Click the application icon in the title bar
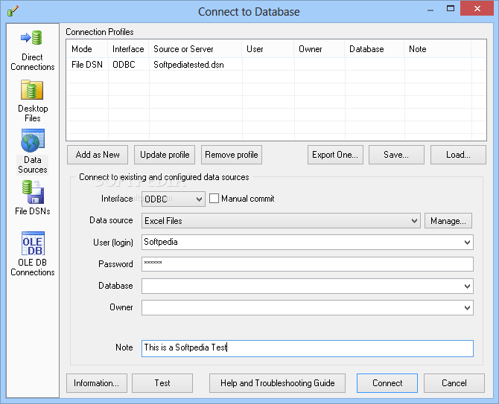 tap(13, 11)
